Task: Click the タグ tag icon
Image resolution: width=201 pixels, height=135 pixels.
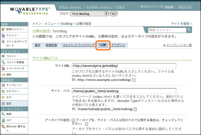Action: pyautogui.click(x=3, y=97)
